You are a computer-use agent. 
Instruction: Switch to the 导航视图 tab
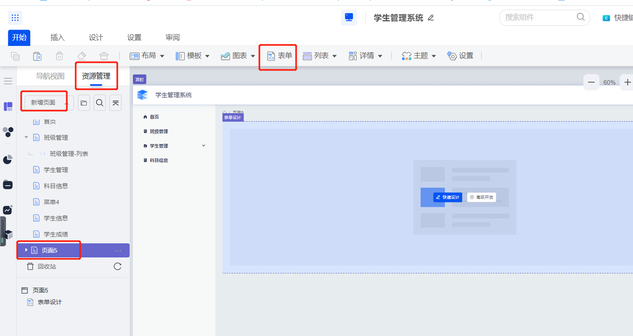pyautogui.click(x=50, y=76)
